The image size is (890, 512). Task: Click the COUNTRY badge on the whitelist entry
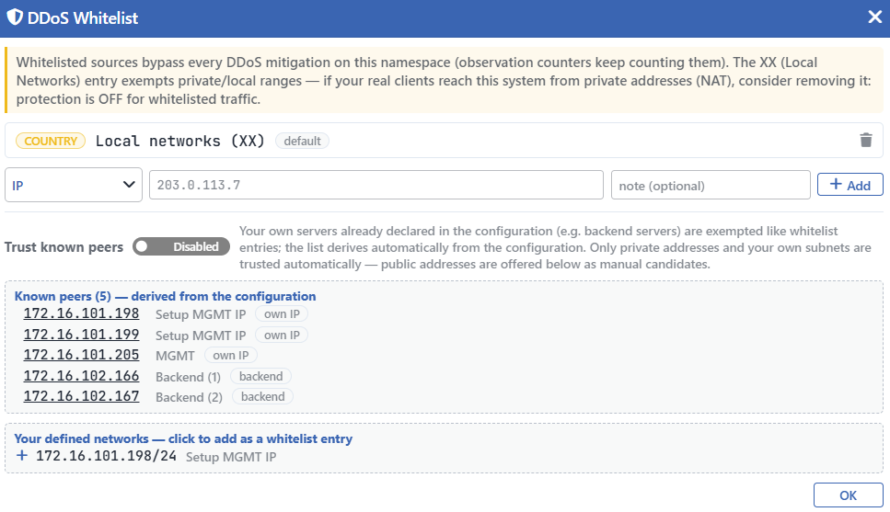point(51,141)
